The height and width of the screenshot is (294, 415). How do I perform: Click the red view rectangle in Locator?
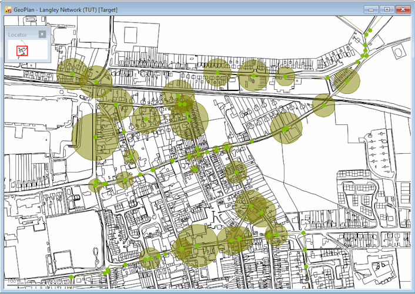pyautogui.click(x=22, y=50)
